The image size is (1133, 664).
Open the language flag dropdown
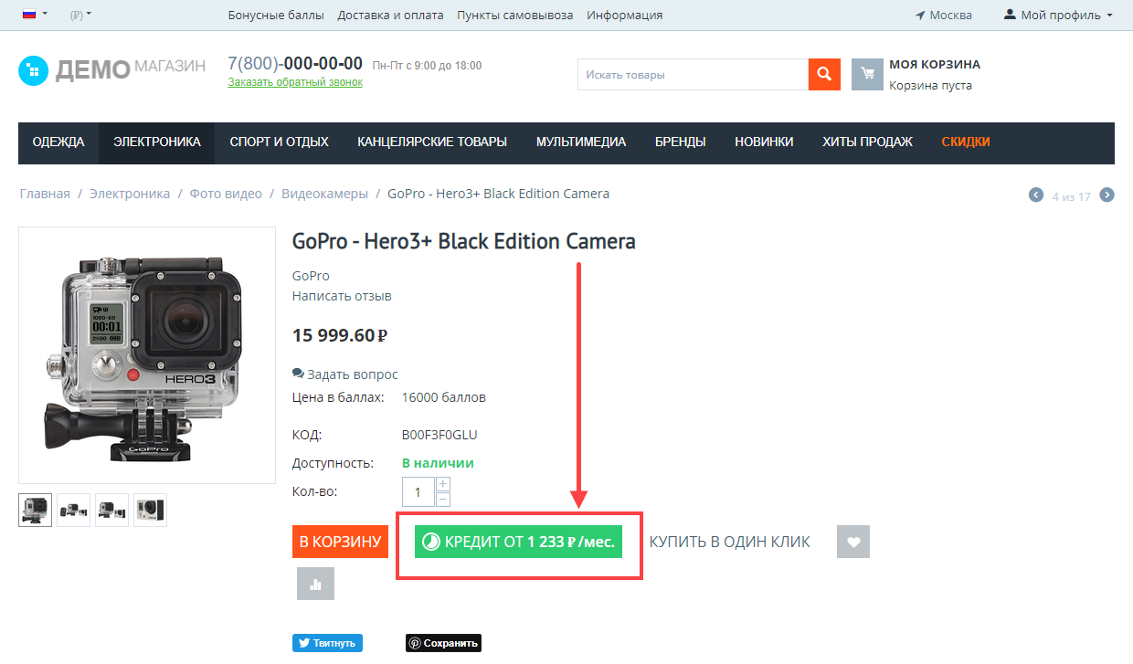tap(35, 15)
